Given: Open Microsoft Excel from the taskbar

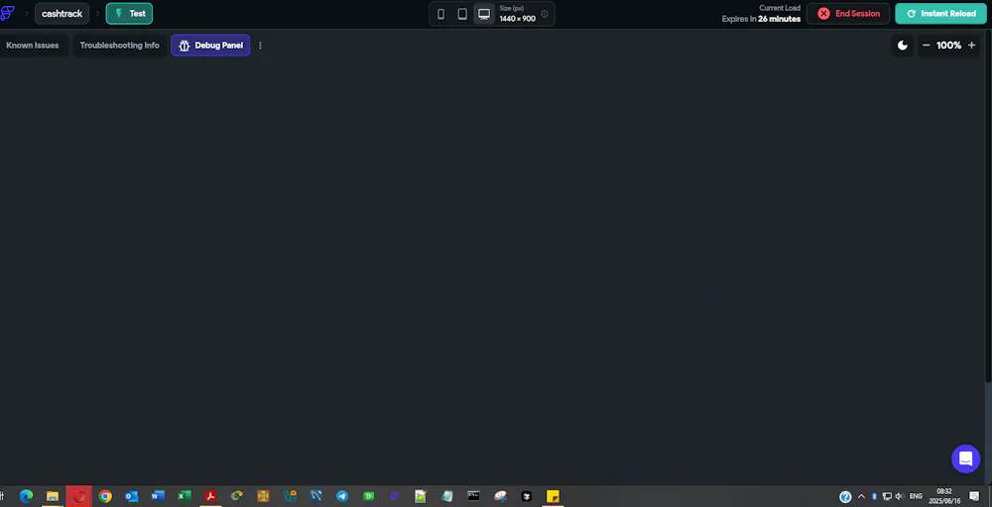Looking at the screenshot, I should tap(185, 496).
